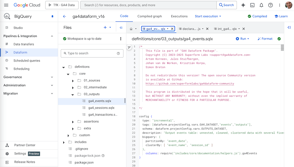Screen dimensions: 294x167
Task: Open the main navigation hamburger menu
Action: [x=6, y=5]
